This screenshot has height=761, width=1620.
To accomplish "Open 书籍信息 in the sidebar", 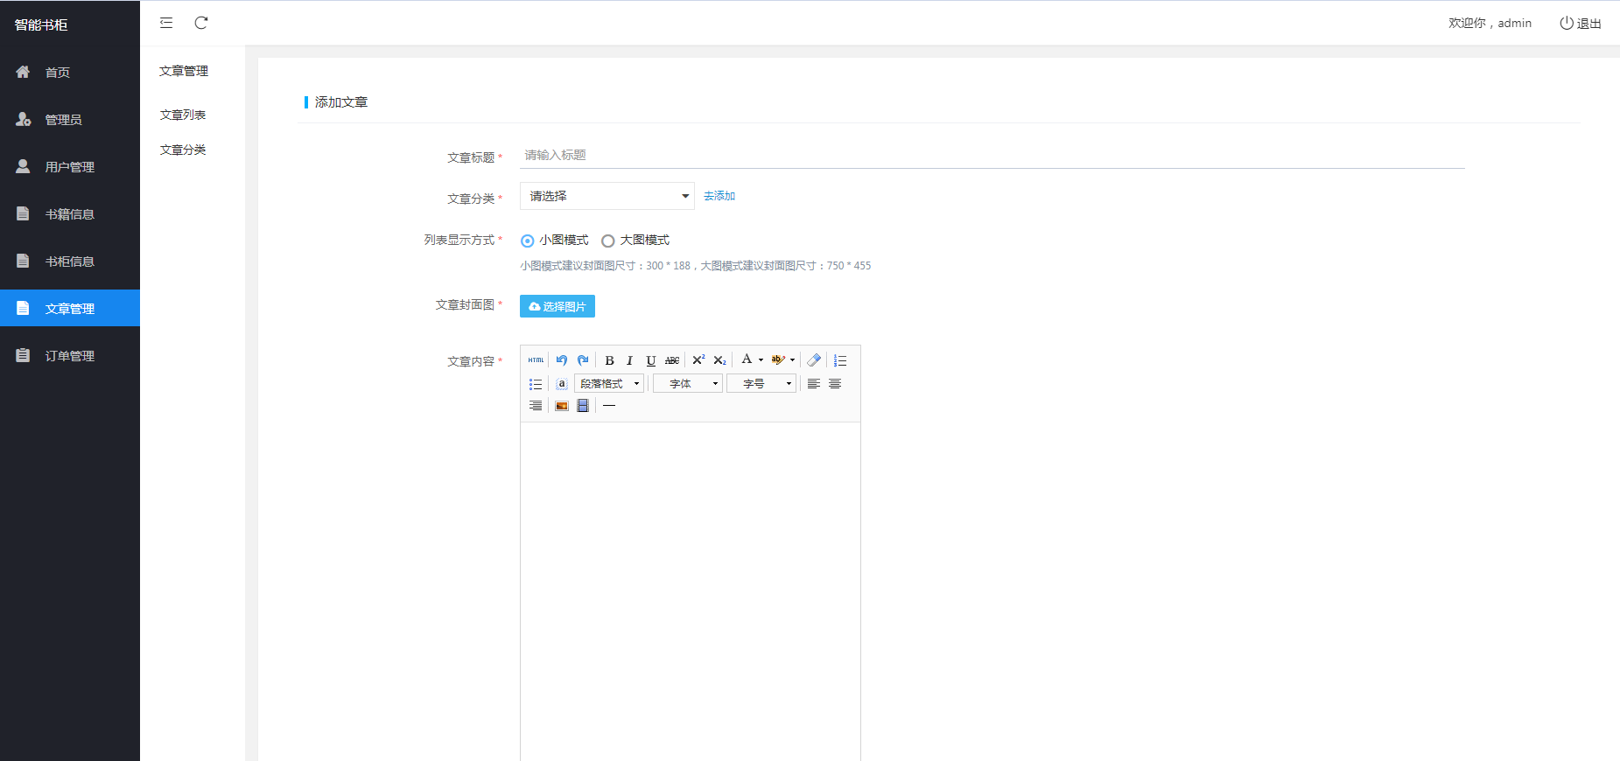I will click(70, 214).
